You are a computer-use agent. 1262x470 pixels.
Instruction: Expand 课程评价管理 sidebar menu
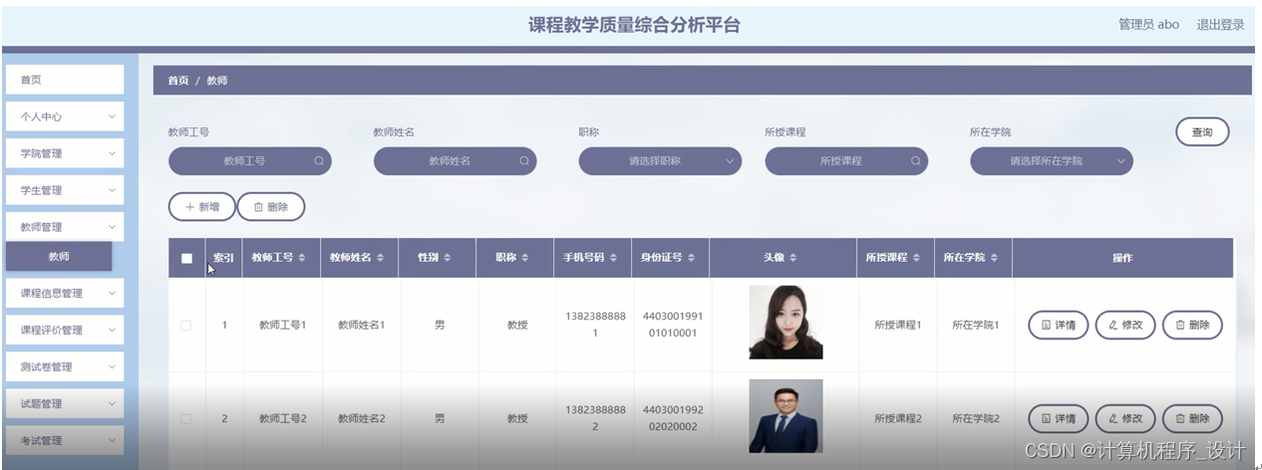click(65, 330)
